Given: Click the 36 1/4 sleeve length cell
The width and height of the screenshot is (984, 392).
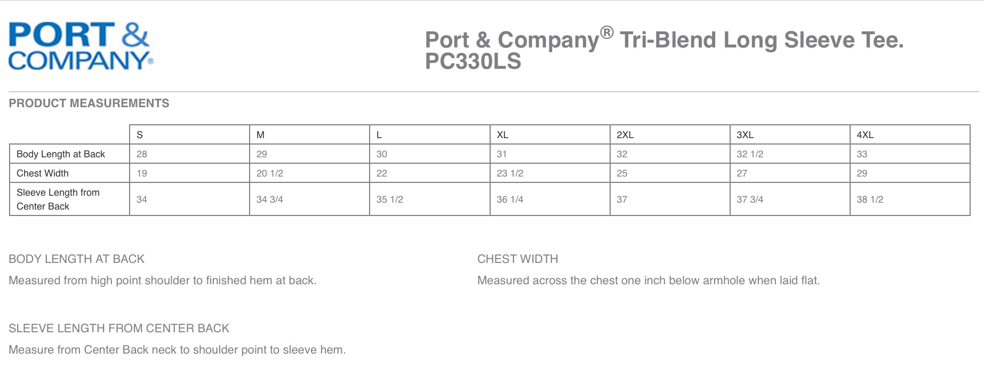Looking at the screenshot, I should (510, 199).
